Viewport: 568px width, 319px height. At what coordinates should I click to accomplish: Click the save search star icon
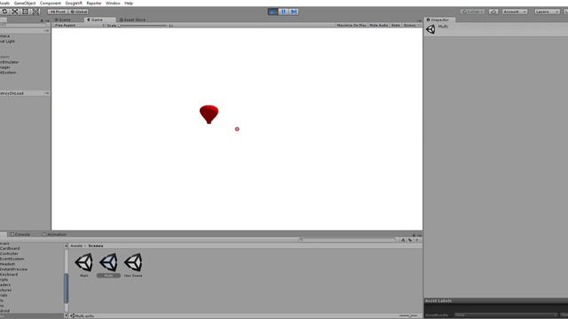pos(417,240)
